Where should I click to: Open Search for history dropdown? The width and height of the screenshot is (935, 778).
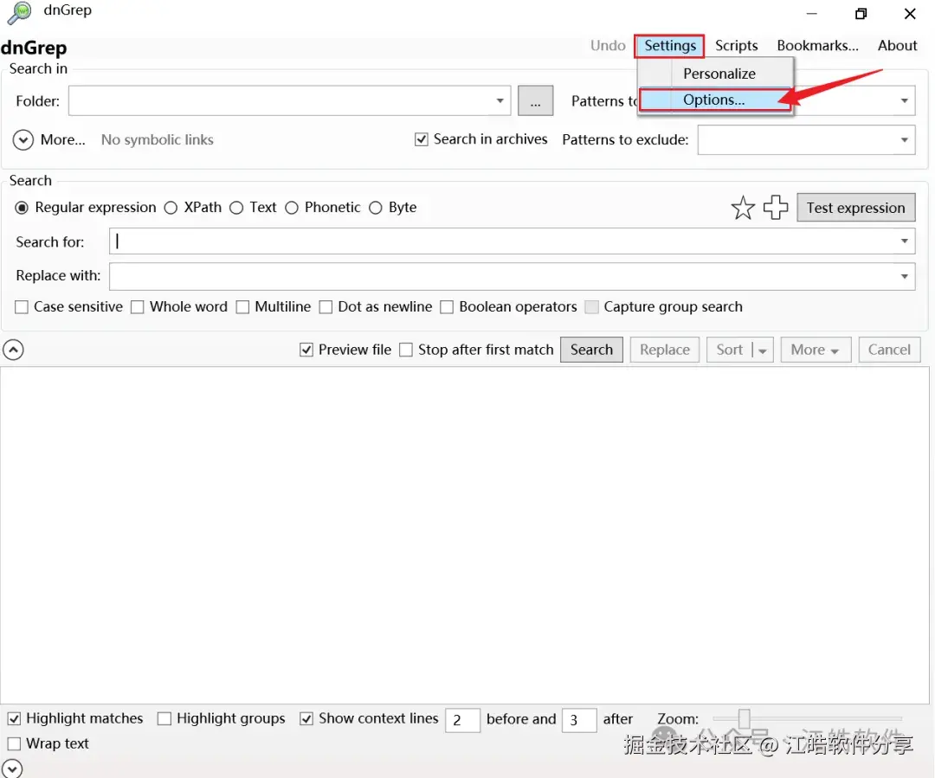tap(904, 241)
